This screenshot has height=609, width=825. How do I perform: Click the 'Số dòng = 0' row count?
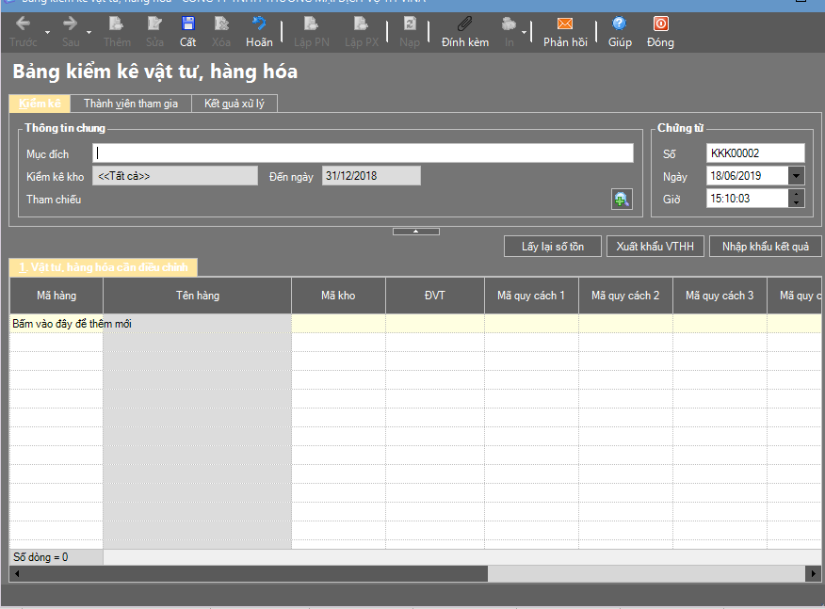[40, 557]
